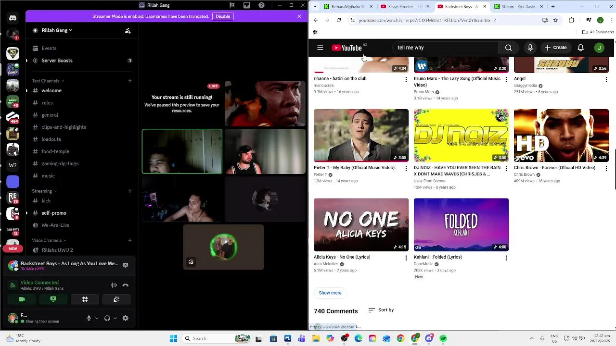Open Windows Start menu
616x346 pixels.
click(x=173, y=338)
